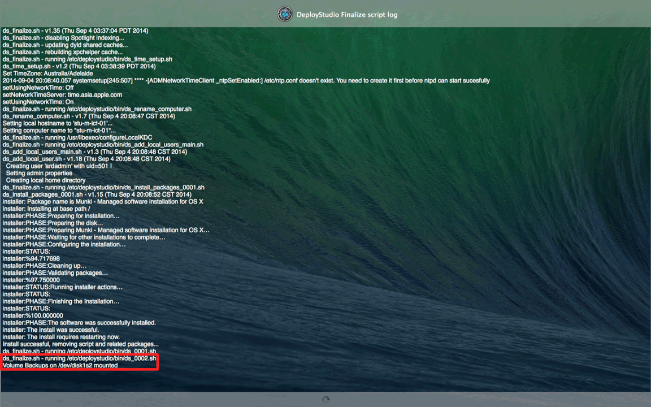Select the 'installer:%100.000000' progress line
The height and width of the screenshot is (407, 651).
pos(33,315)
